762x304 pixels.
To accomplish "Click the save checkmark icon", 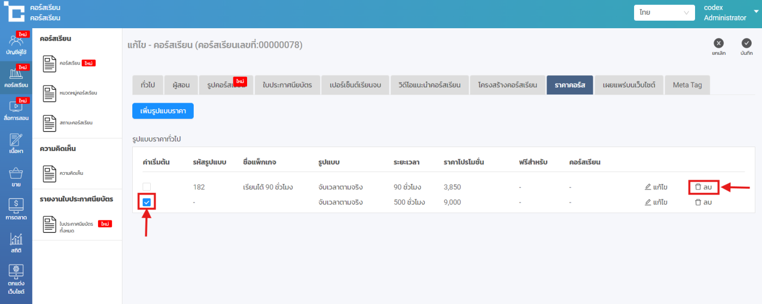I will tap(746, 43).
